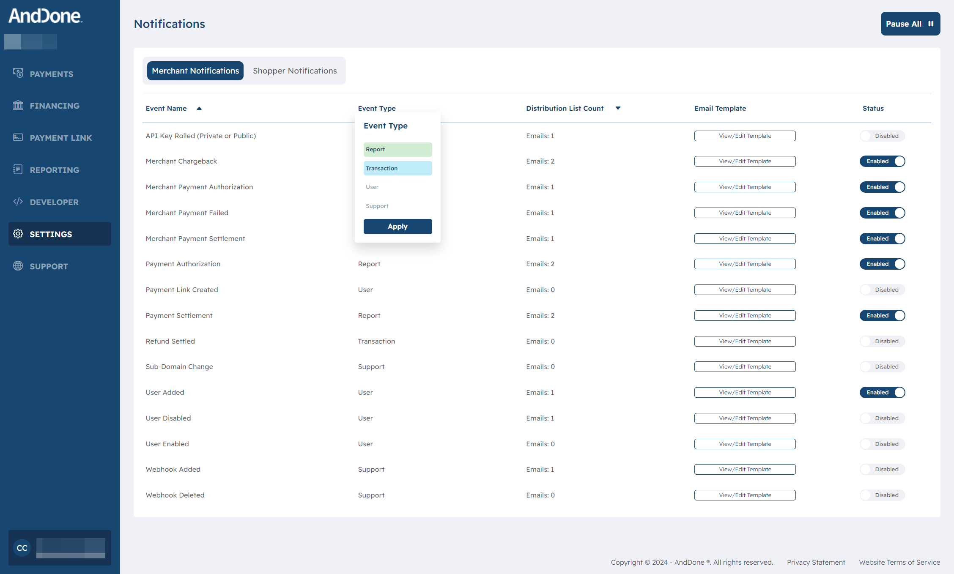Click the Developer sidebar icon
Screen dimensions: 954x574
pyautogui.click(x=19, y=202)
